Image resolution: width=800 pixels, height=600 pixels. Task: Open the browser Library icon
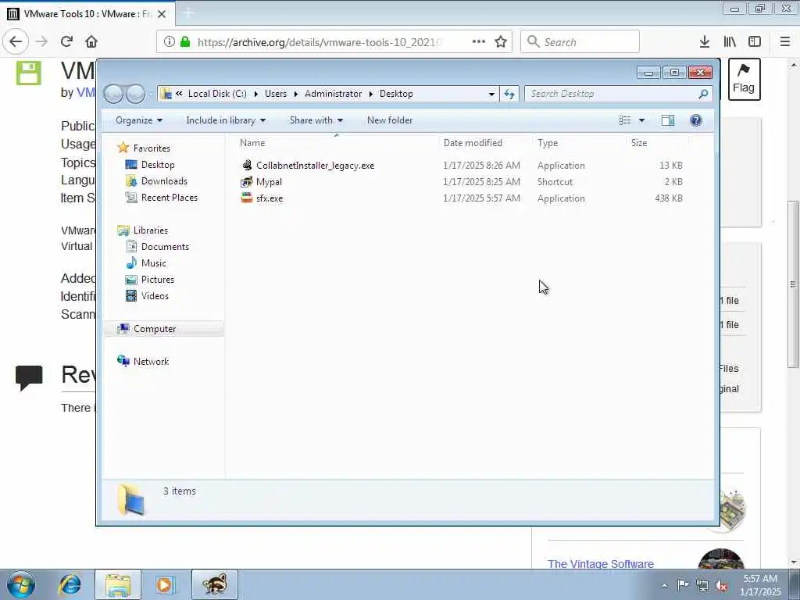(x=730, y=42)
